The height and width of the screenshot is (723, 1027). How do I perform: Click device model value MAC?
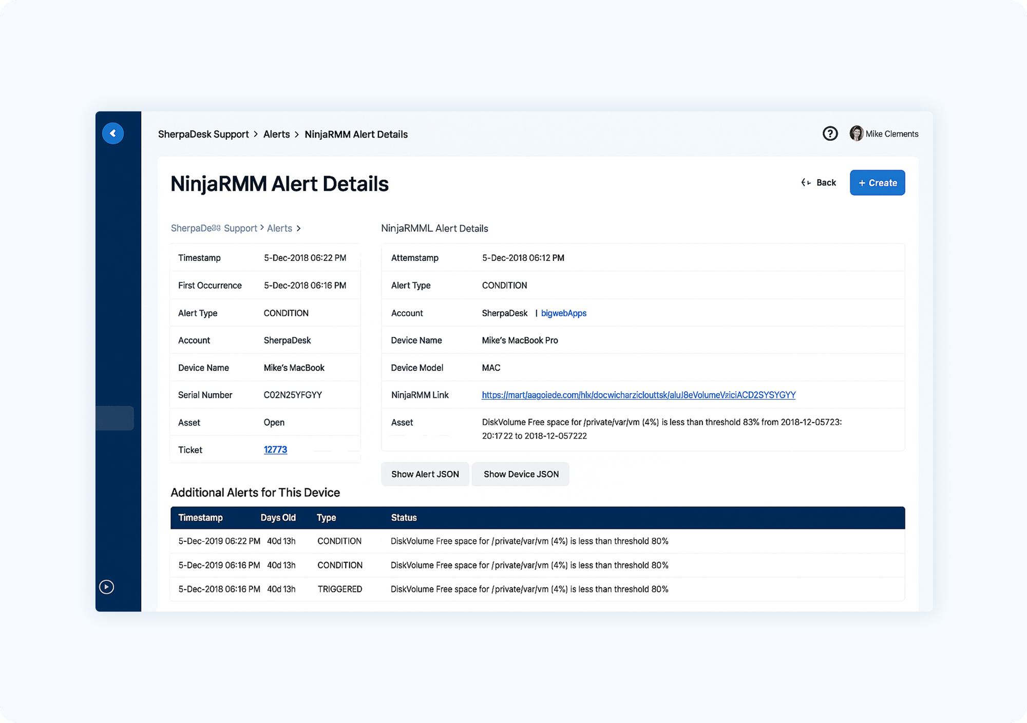click(x=491, y=368)
